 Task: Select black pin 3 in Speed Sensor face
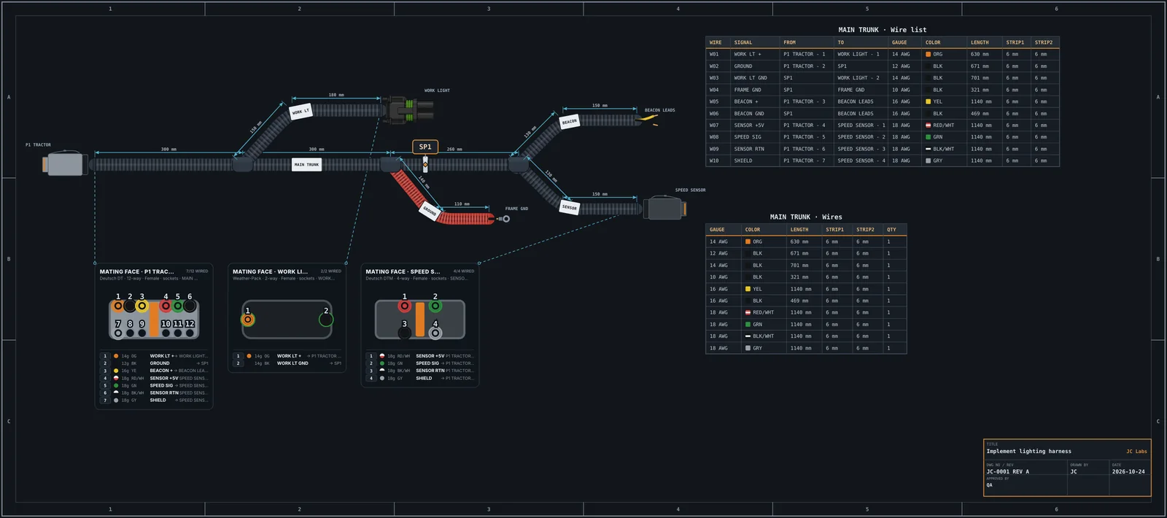404,333
